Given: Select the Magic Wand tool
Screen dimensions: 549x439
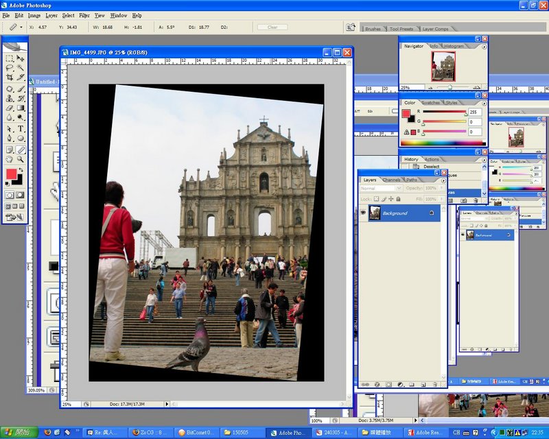Looking at the screenshot, I should coord(21,68).
